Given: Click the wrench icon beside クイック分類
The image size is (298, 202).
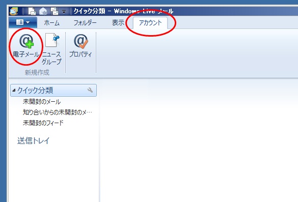Looking at the screenshot, I should pos(90,90).
